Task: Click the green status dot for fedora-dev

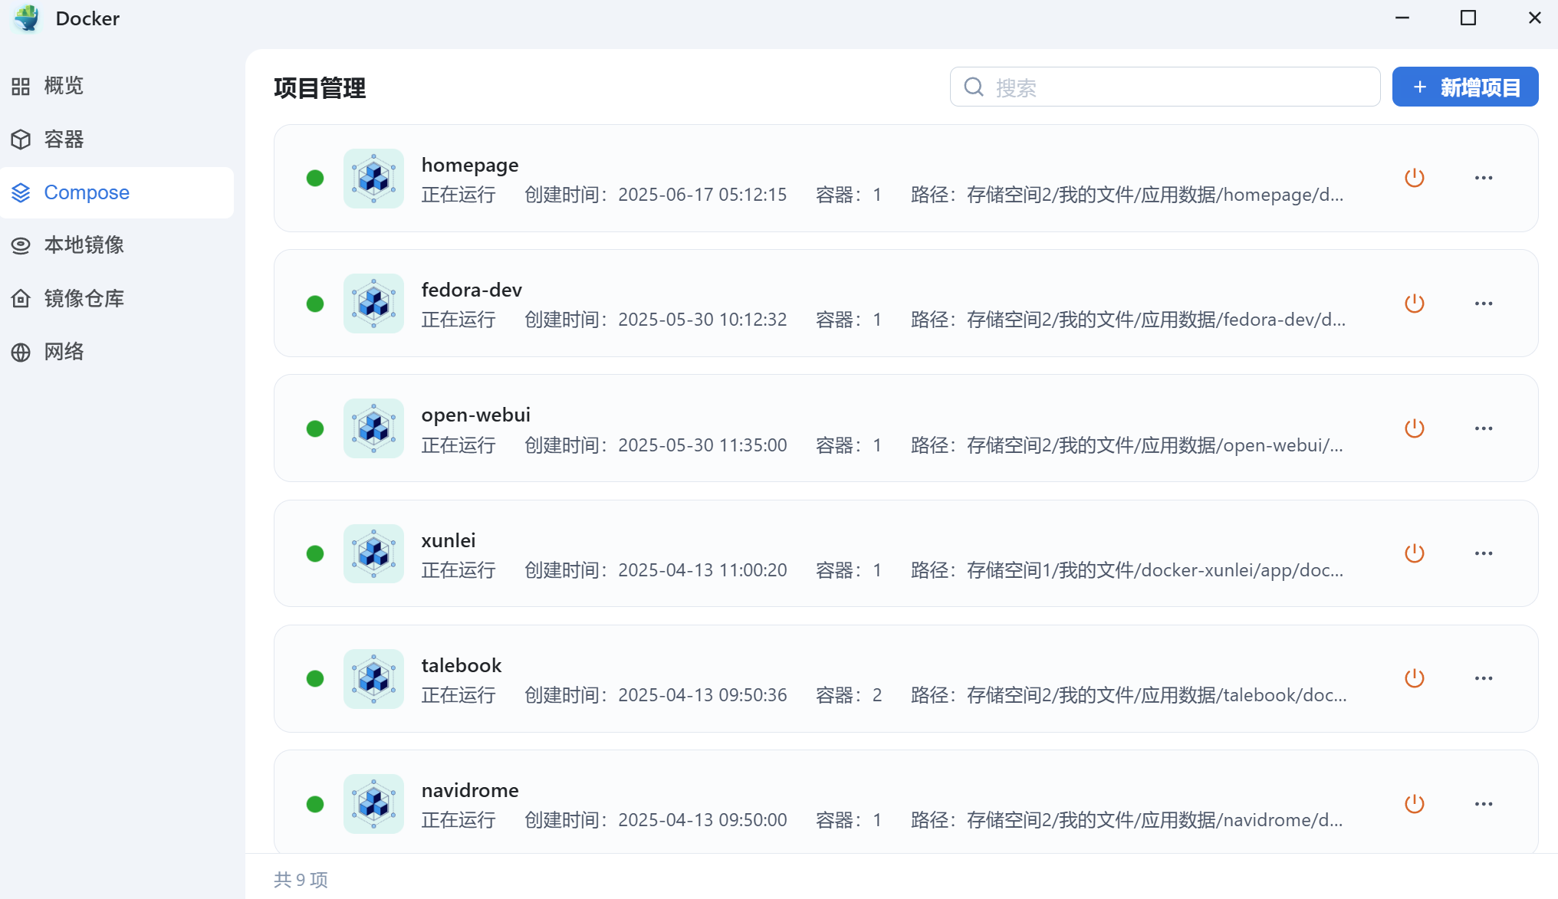Action: click(x=315, y=303)
